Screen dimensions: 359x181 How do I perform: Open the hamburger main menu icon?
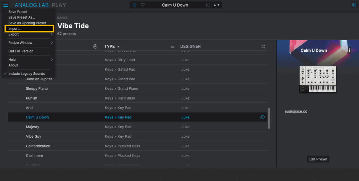coord(6,5)
